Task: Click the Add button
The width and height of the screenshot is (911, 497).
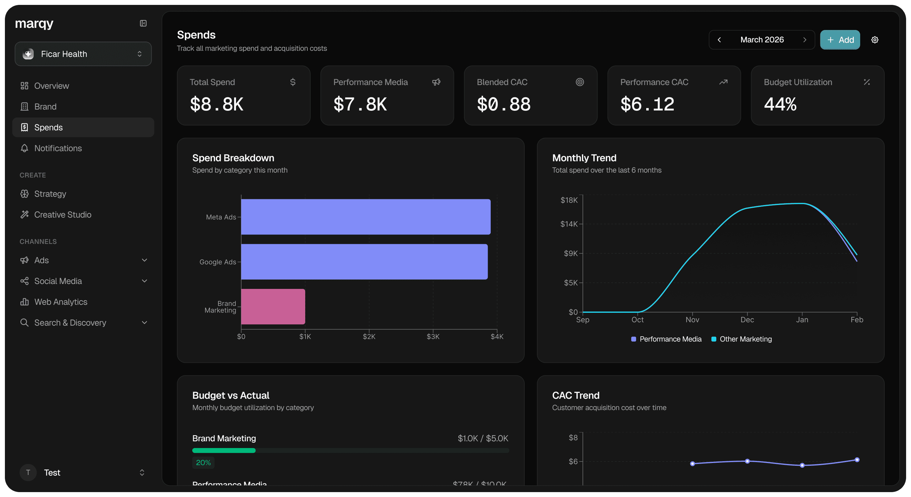Action: point(840,39)
